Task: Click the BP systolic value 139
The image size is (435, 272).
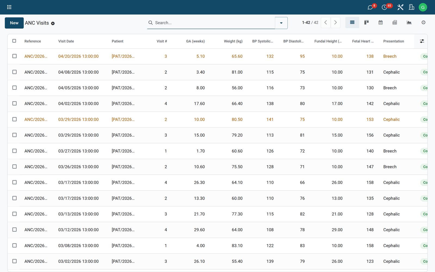Action: pos(270,261)
